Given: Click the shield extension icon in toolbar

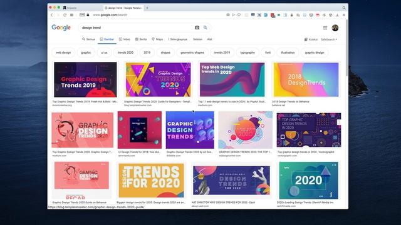Looking at the screenshot, I should (311, 15).
